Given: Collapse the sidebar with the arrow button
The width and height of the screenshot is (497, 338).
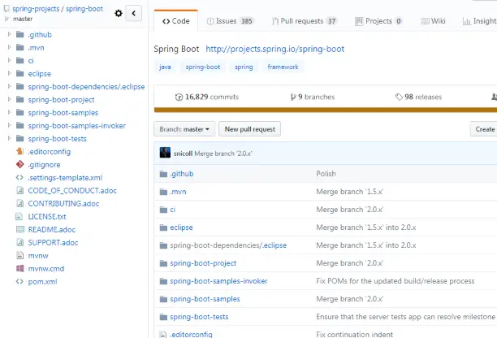Looking at the screenshot, I should (134, 13).
